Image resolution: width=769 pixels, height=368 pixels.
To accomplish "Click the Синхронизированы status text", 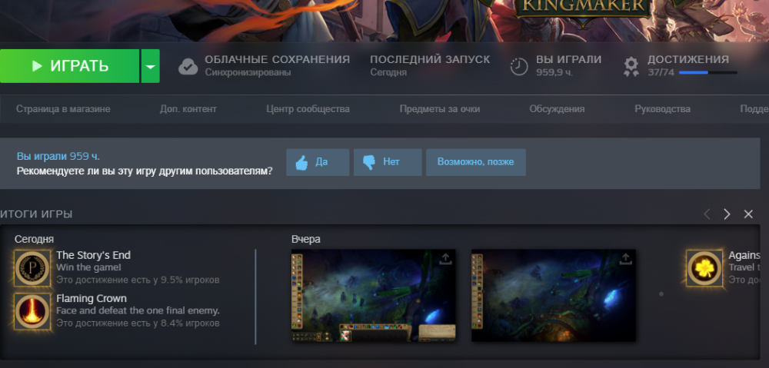I will coord(248,72).
